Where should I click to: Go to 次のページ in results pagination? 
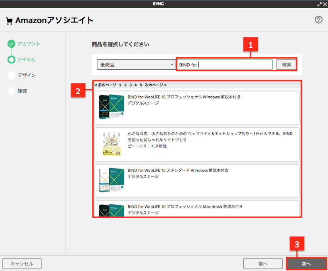156,85
